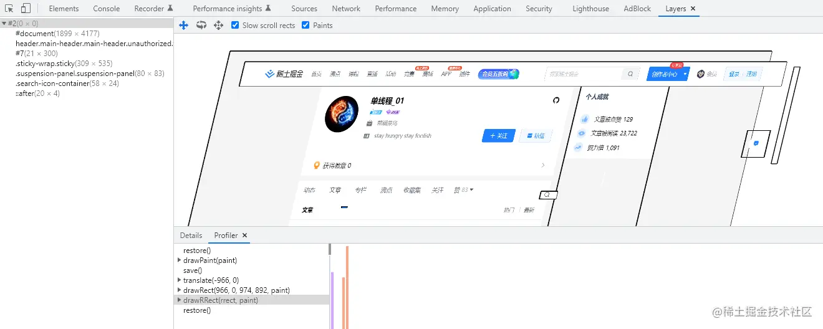Toggle the Slow scroll rects checkbox
The height and width of the screenshot is (329, 823).
[235, 25]
